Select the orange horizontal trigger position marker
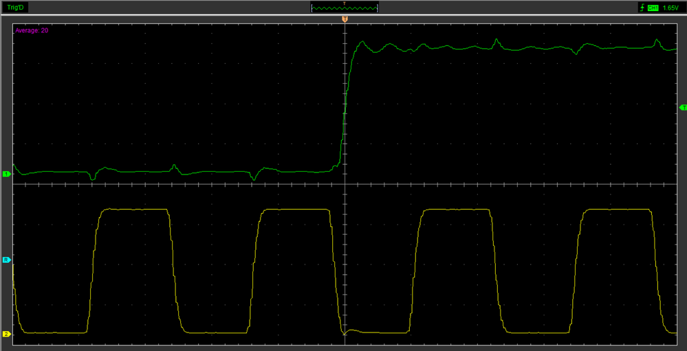Viewport: 687px width, 351px height. pos(345,19)
